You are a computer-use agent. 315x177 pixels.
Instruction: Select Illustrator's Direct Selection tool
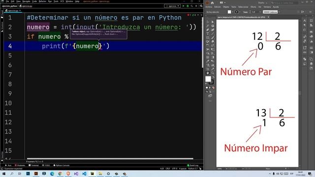coord(213,22)
